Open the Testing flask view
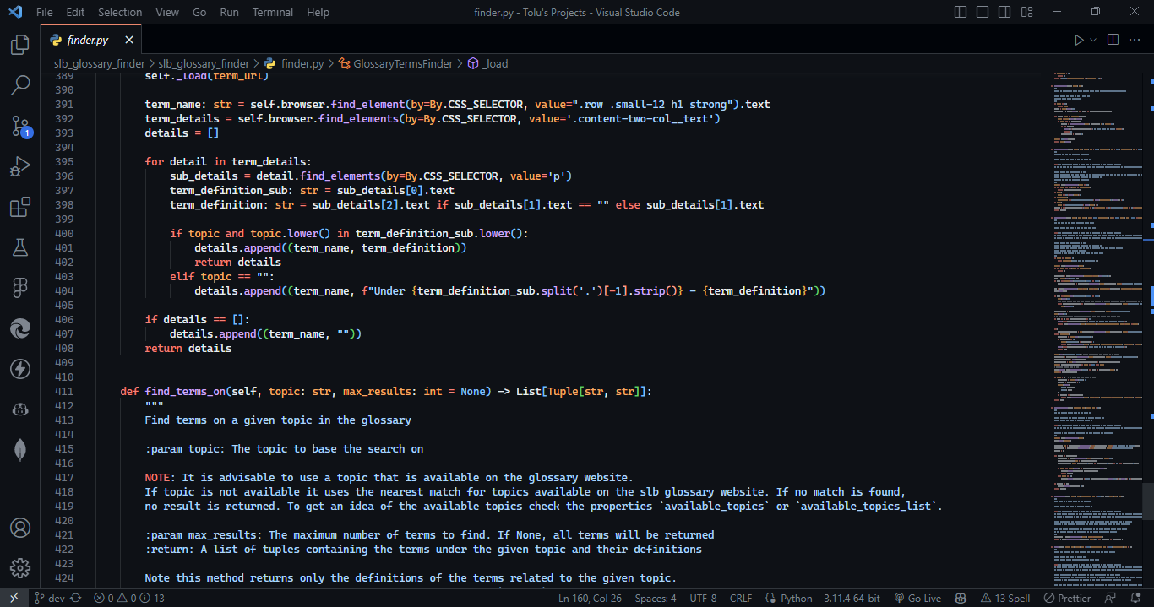1154x607 pixels. click(20, 247)
